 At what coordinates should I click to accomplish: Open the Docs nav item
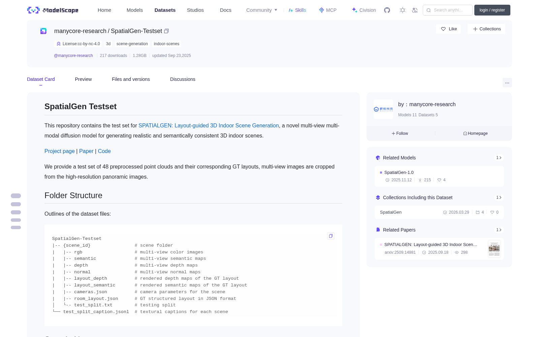click(x=226, y=10)
